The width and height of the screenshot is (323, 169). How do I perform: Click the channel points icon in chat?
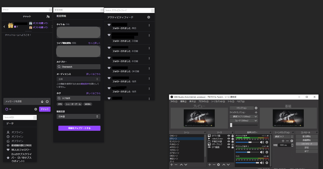tap(7, 109)
